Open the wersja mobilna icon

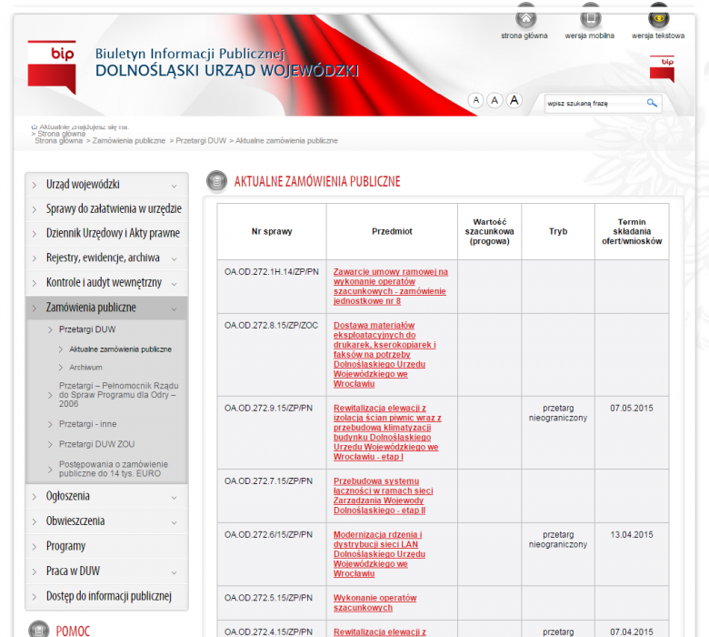click(x=590, y=18)
